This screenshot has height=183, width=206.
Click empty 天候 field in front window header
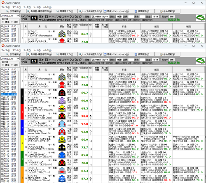pos(131,60)
